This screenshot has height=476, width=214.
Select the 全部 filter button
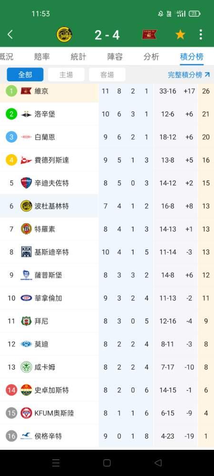coord(25,75)
